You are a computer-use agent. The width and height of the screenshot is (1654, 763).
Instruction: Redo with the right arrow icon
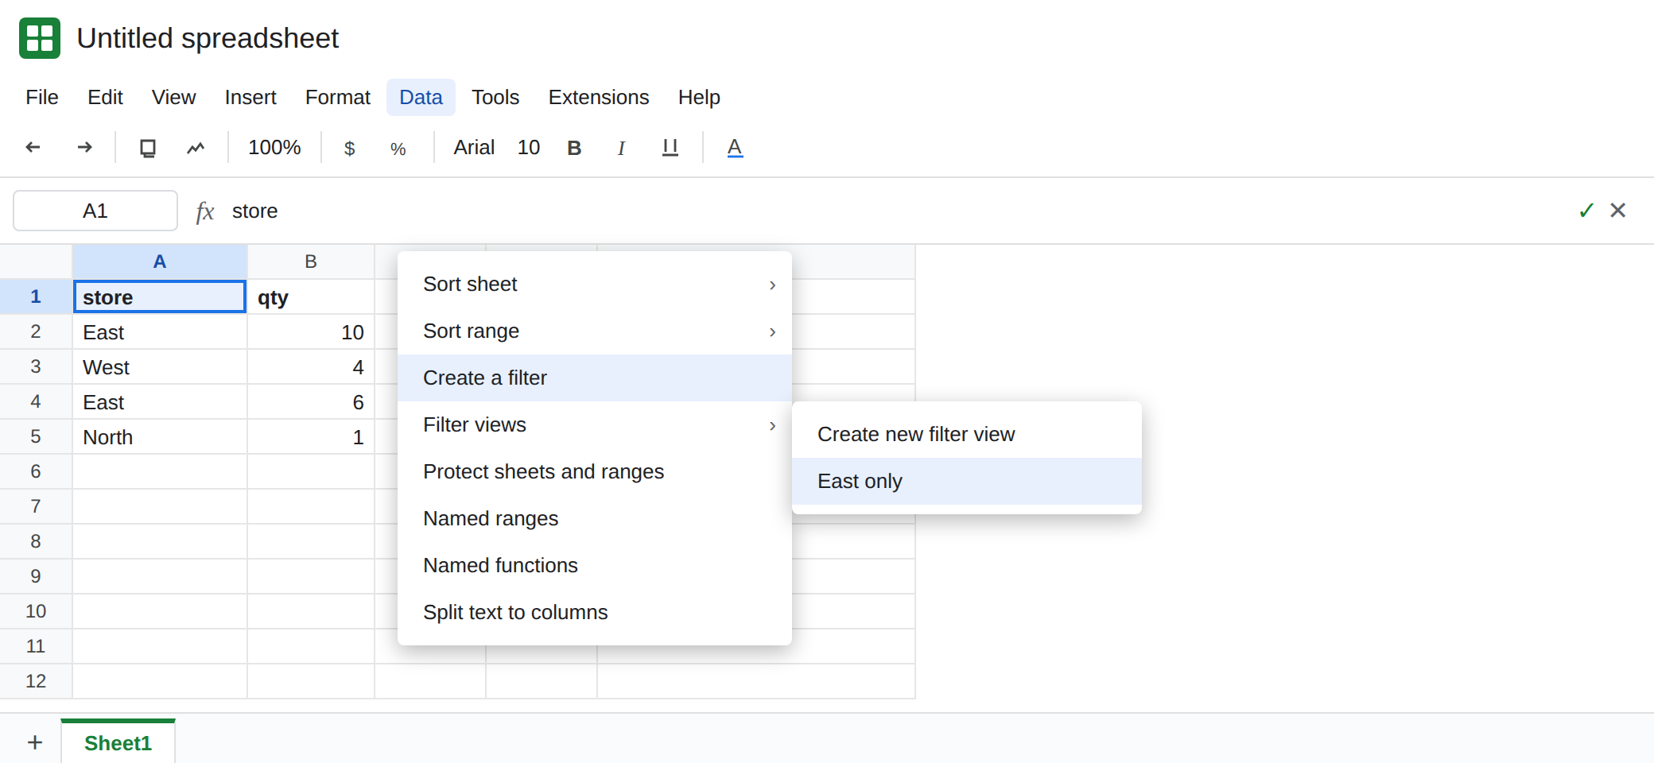point(84,147)
